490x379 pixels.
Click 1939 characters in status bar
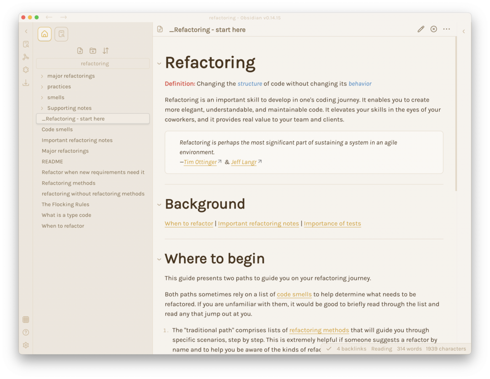(446, 349)
